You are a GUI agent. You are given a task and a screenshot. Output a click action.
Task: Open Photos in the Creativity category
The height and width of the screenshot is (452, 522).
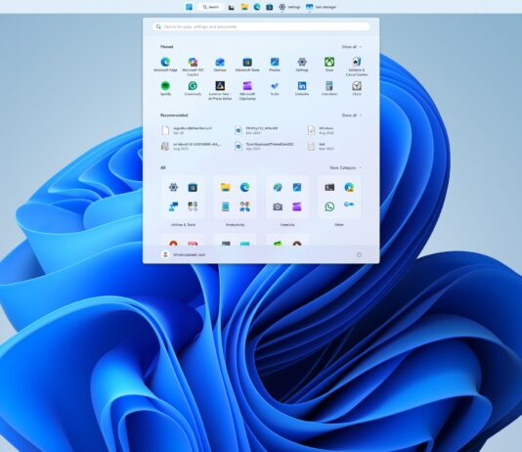[x=297, y=188]
